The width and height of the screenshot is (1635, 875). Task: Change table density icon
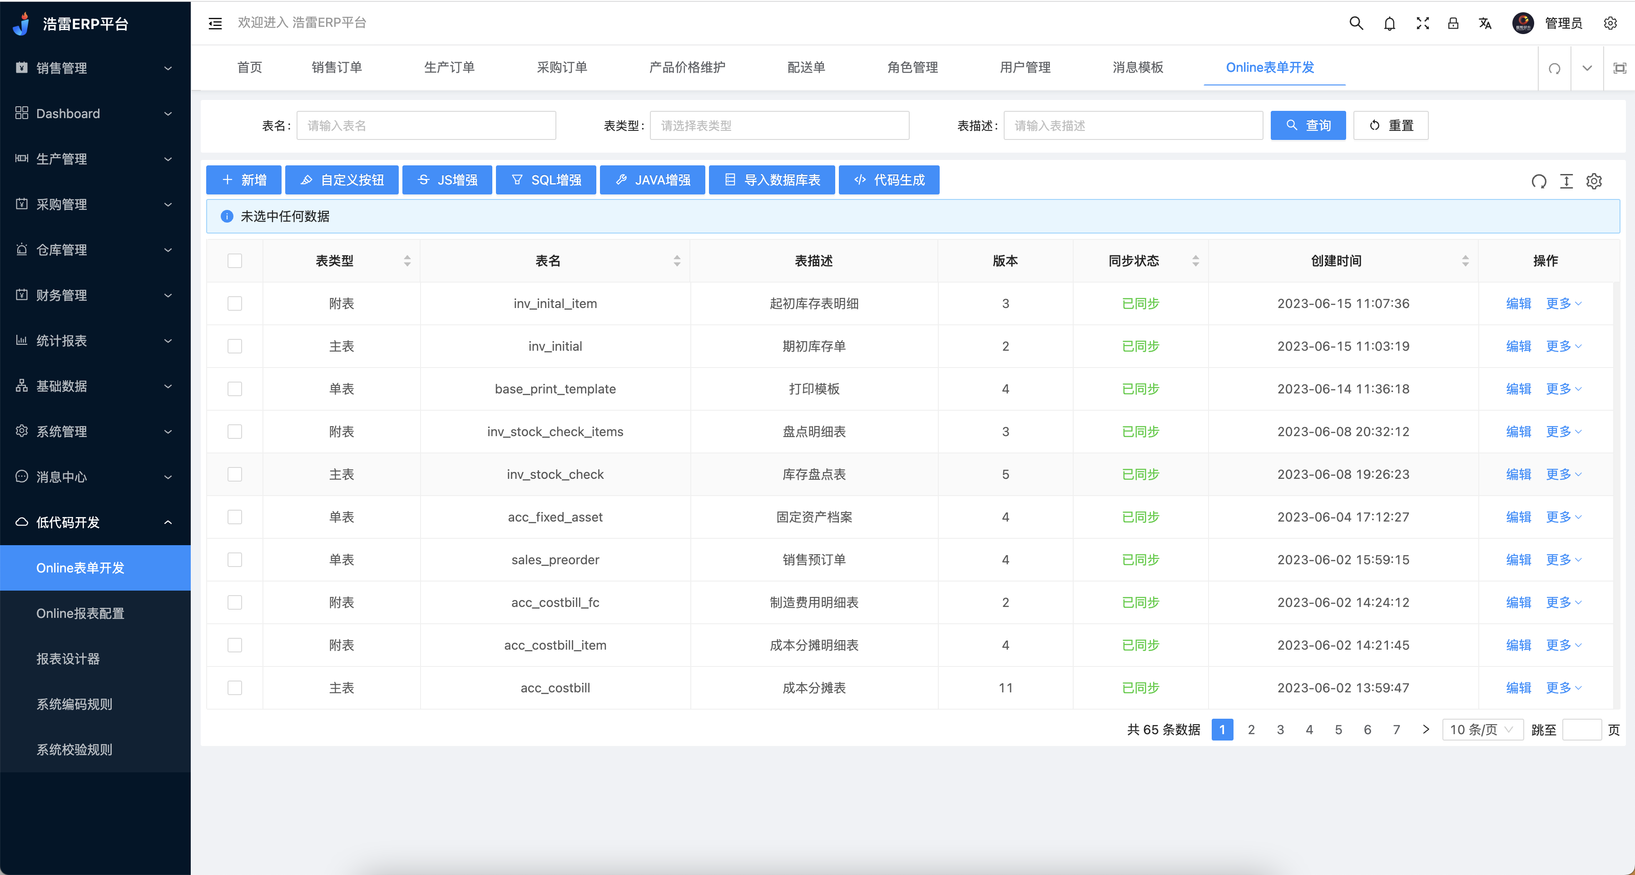[x=1566, y=181]
